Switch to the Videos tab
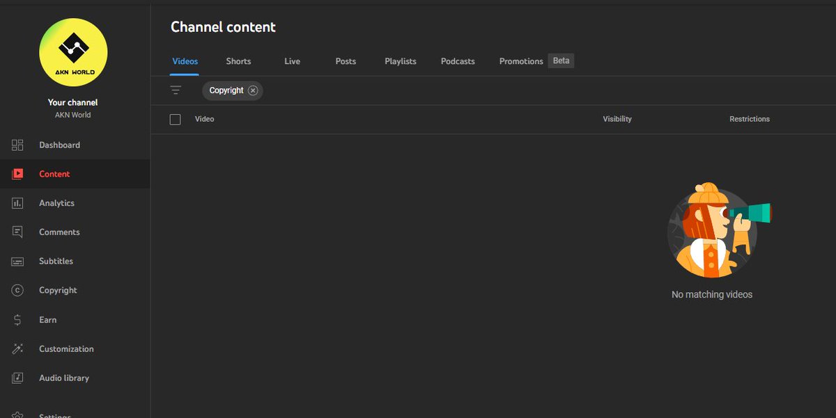 (185, 61)
